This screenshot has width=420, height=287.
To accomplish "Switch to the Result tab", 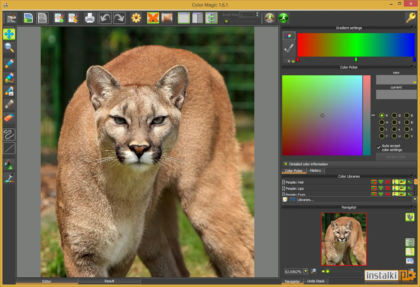I will 109,281.
